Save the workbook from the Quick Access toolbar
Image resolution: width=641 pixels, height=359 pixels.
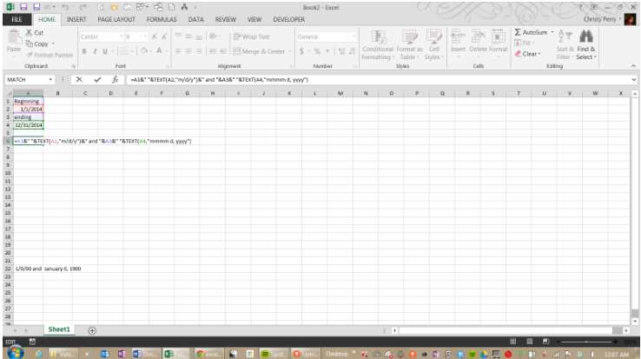click(x=23, y=7)
